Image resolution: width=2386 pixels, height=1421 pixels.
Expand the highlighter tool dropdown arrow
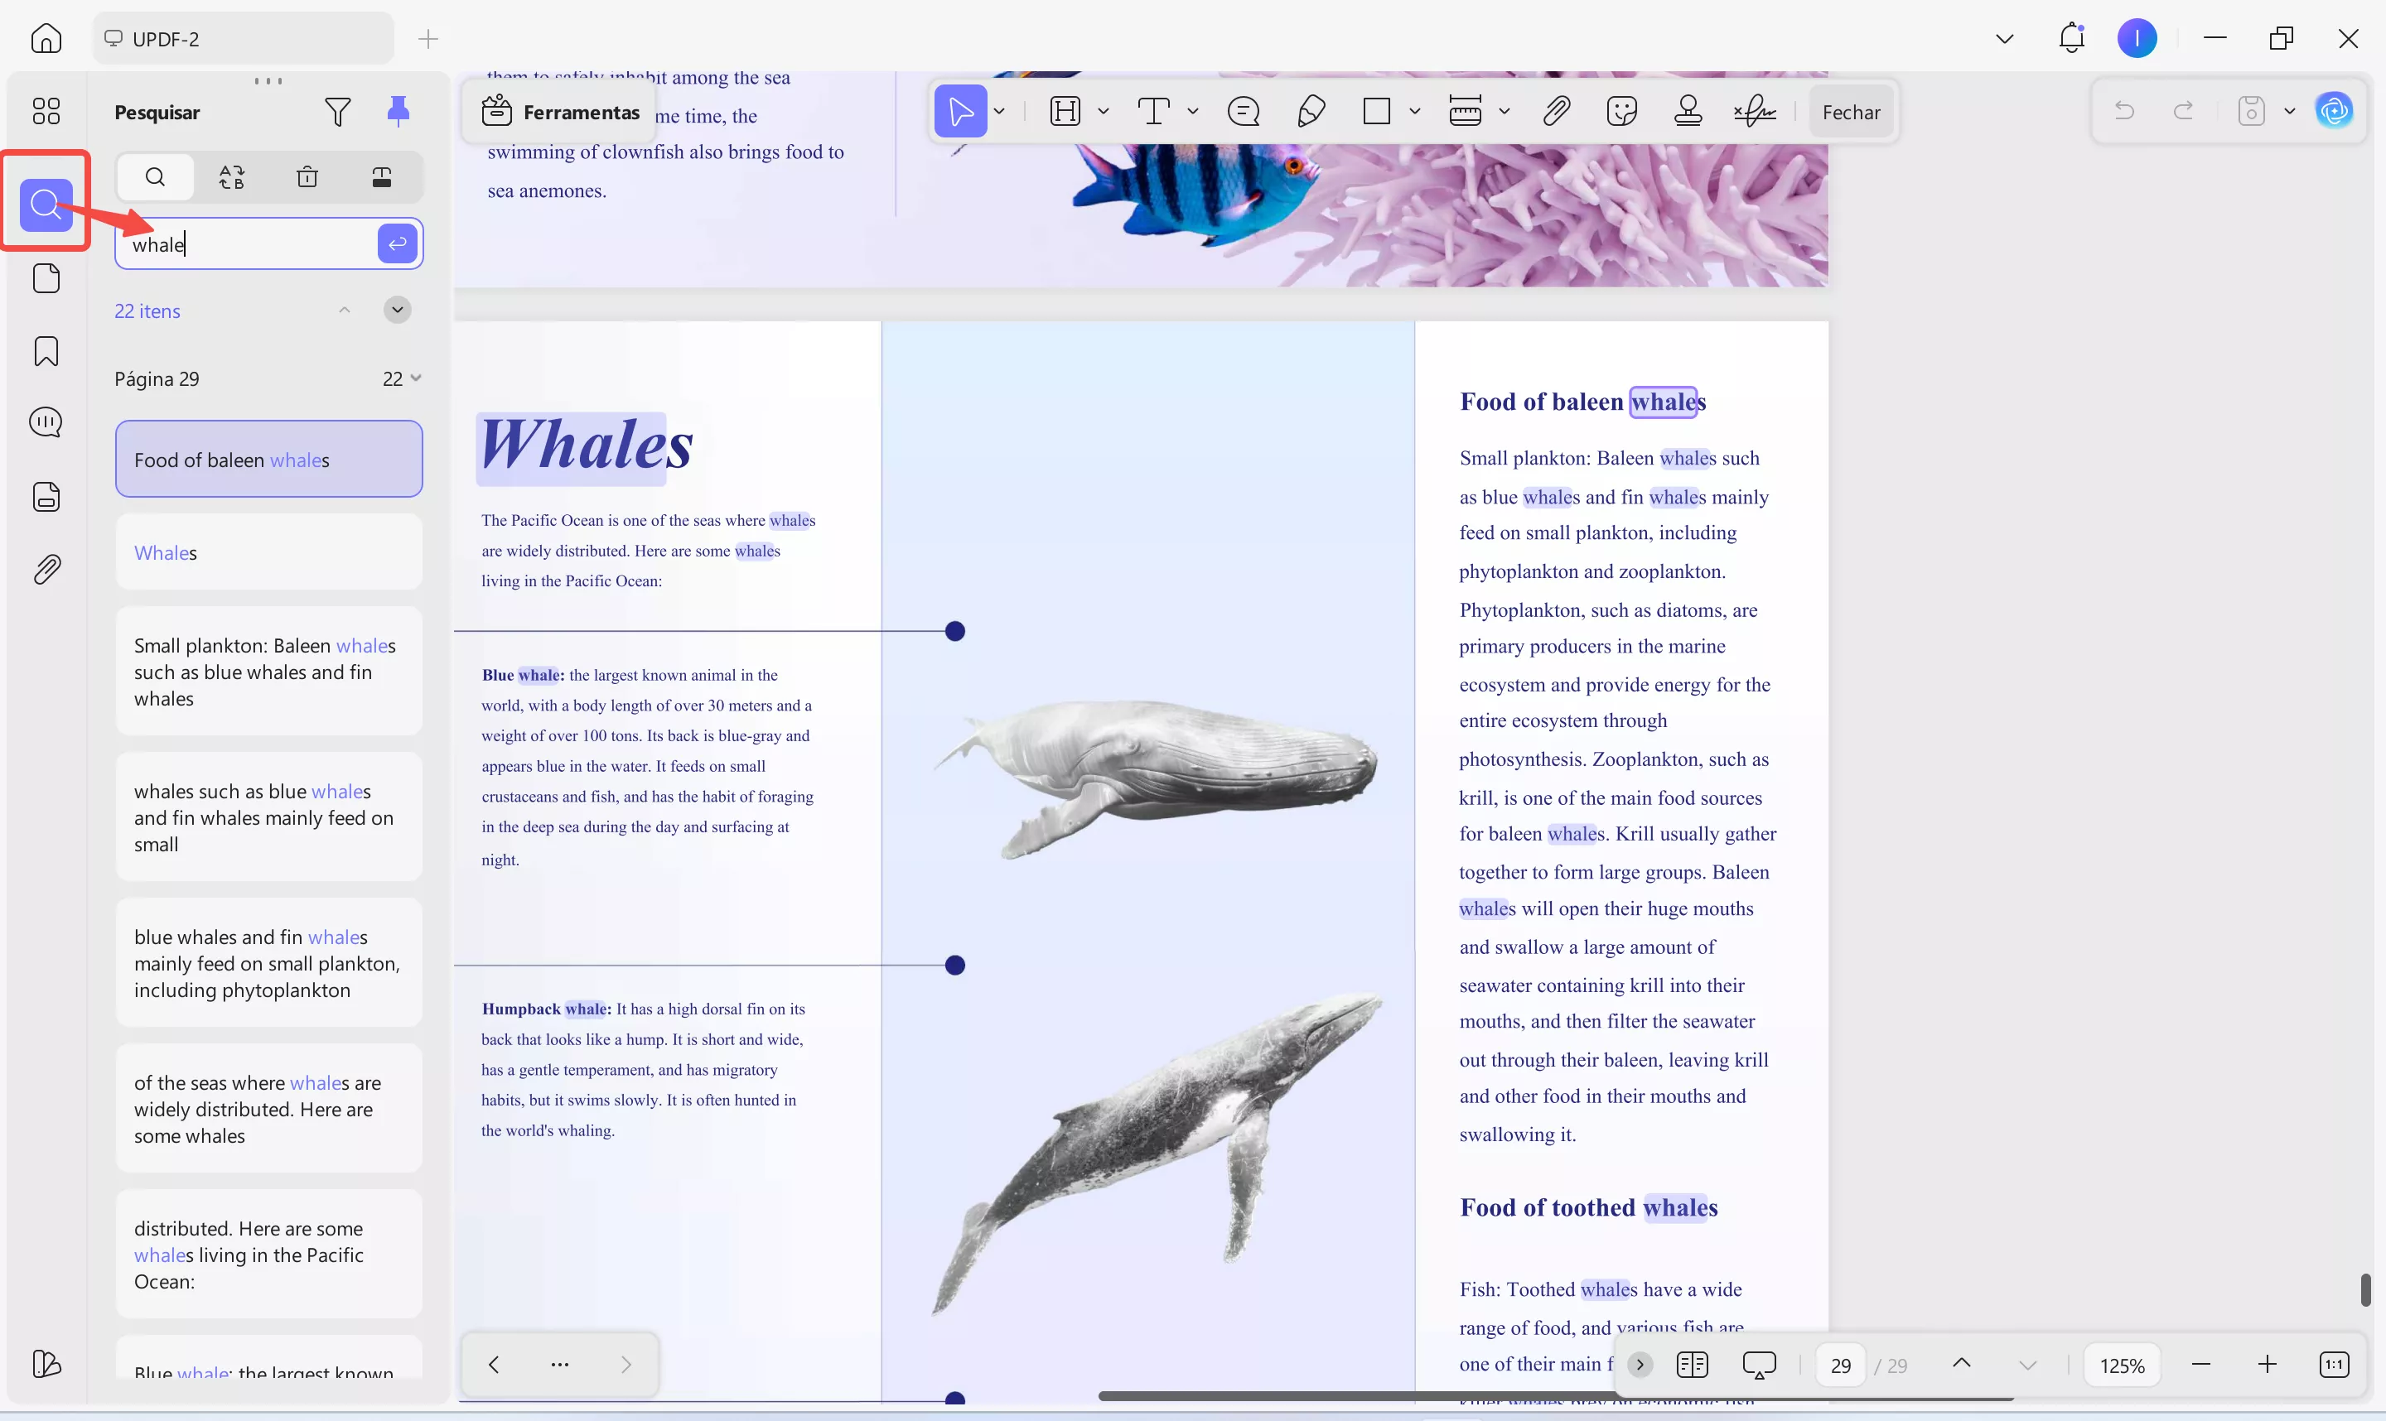[1104, 112]
